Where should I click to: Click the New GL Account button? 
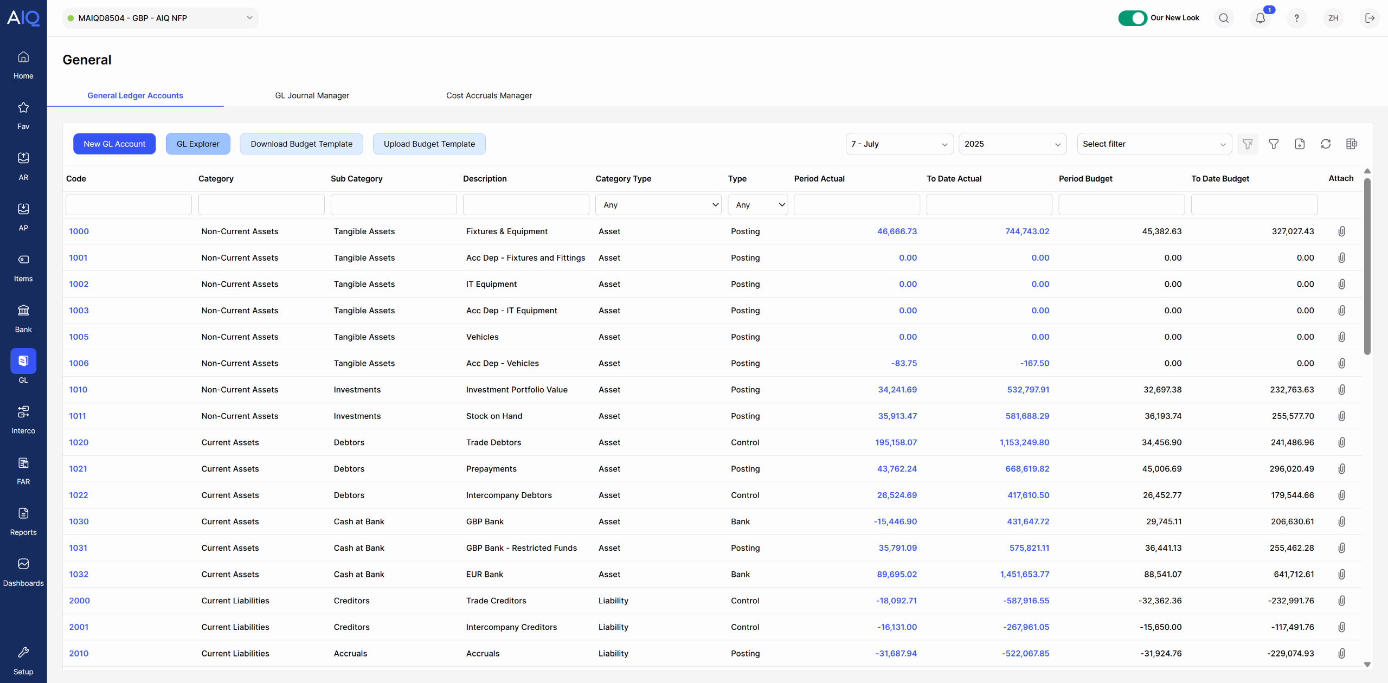click(114, 144)
